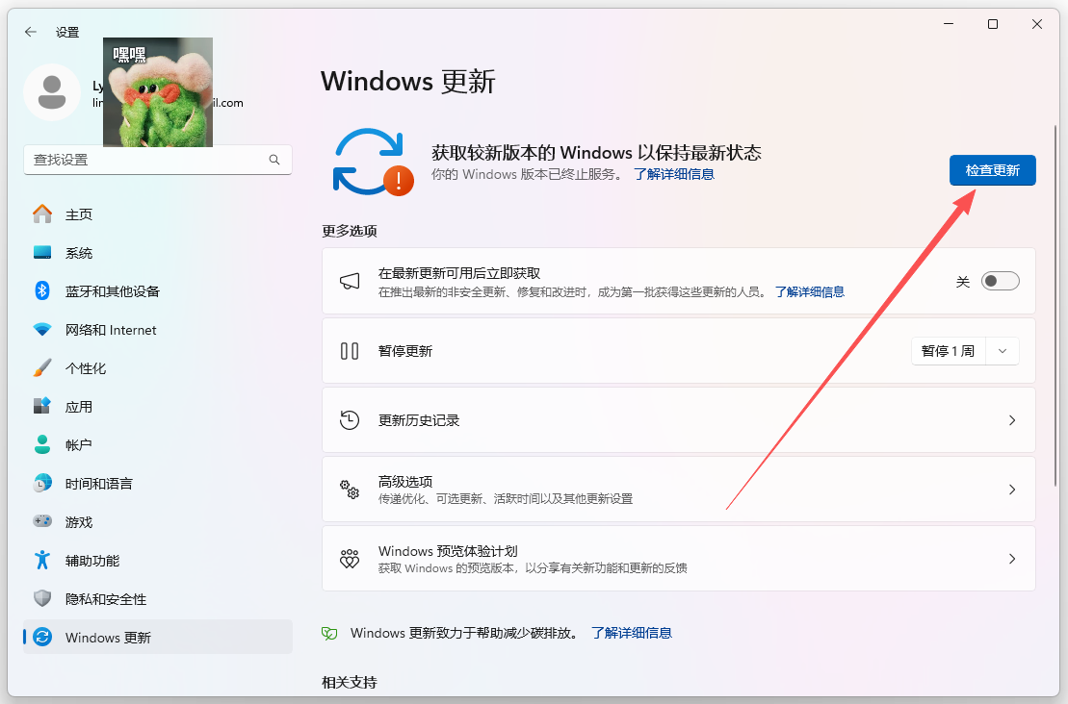Click the history clock icon for 更新历史记录
The height and width of the screenshot is (704, 1068).
tap(350, 420)
